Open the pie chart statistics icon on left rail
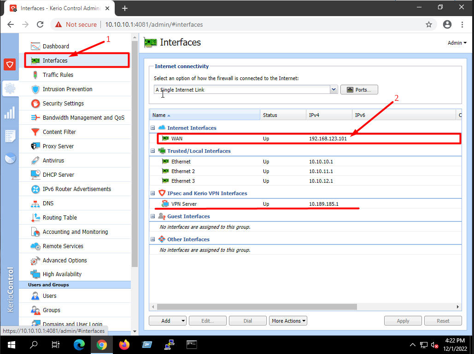This screenshot has height=354, width=474. (10, 158)
